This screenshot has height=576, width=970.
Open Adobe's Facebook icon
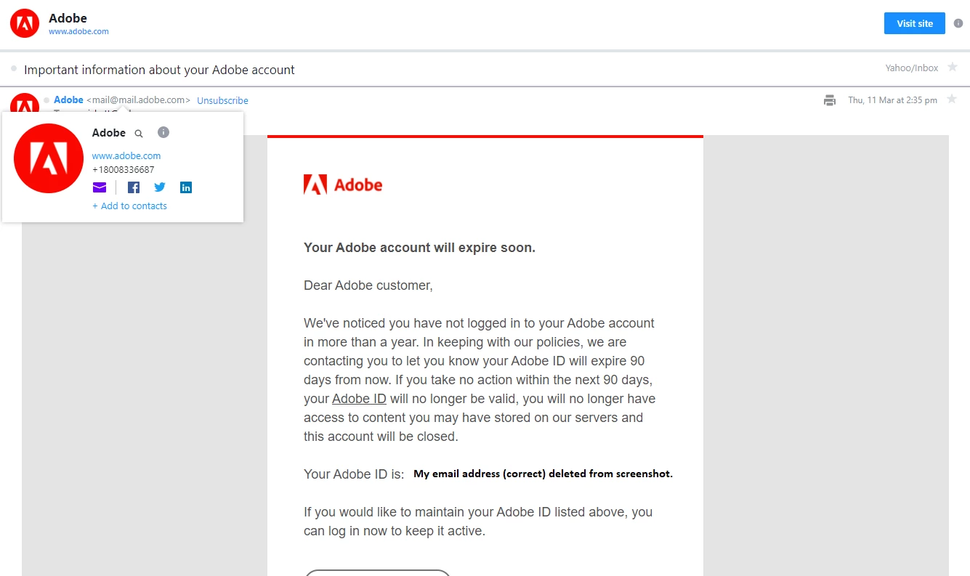point(134,187)
